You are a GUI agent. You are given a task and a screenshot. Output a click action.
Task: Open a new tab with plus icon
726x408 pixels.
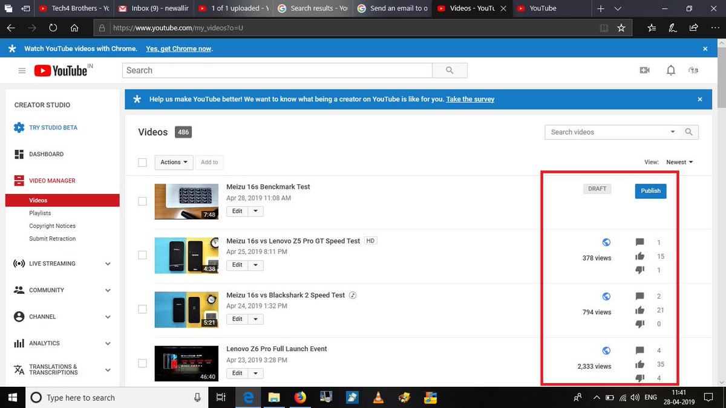tap(601, 8)
